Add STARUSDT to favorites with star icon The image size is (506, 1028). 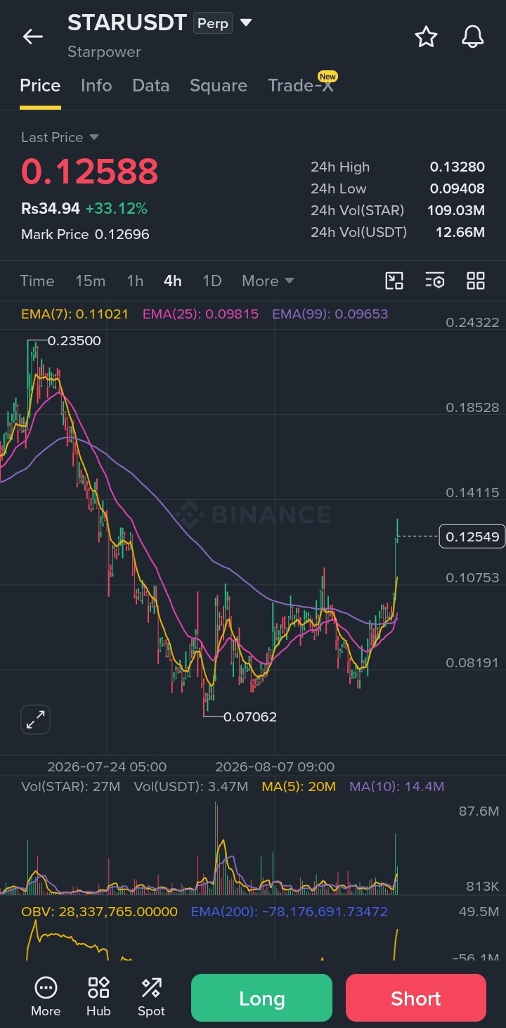(426, 37)
